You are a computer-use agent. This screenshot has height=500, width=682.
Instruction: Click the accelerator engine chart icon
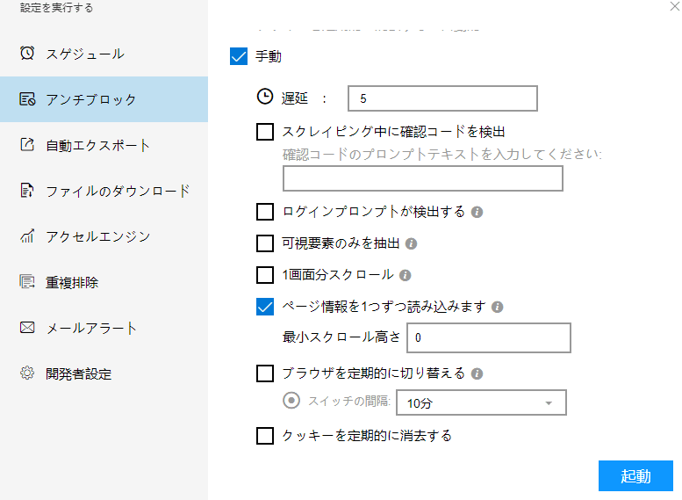coord(27,236)
